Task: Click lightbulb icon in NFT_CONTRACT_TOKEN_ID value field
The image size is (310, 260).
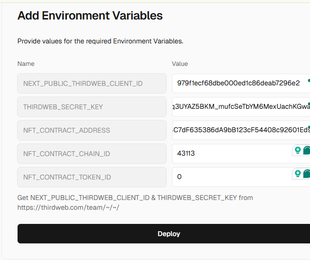Action: [297, 174]
